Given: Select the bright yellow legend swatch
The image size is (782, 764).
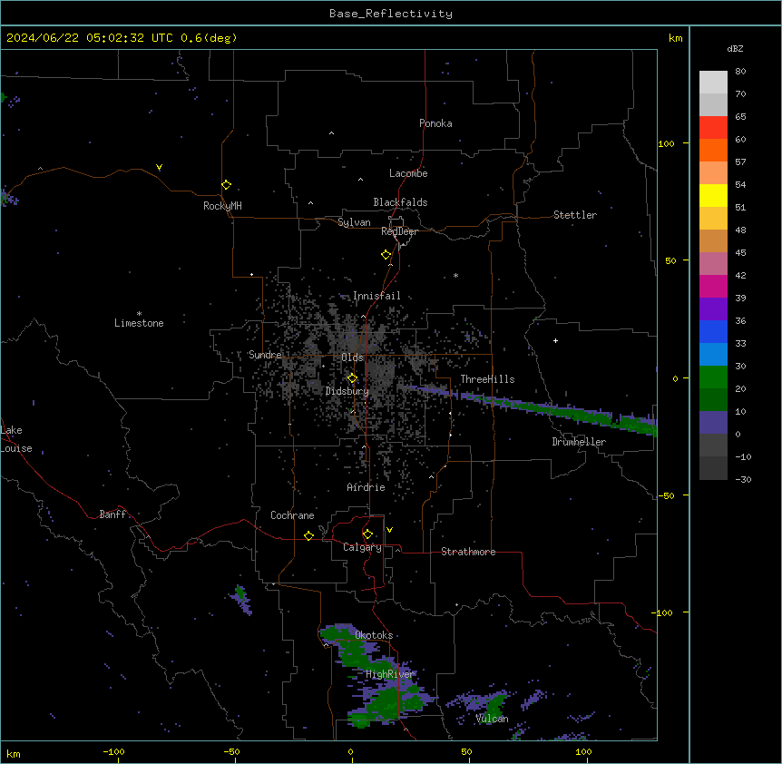Looking at the screenshot, I should coord(713,195).
